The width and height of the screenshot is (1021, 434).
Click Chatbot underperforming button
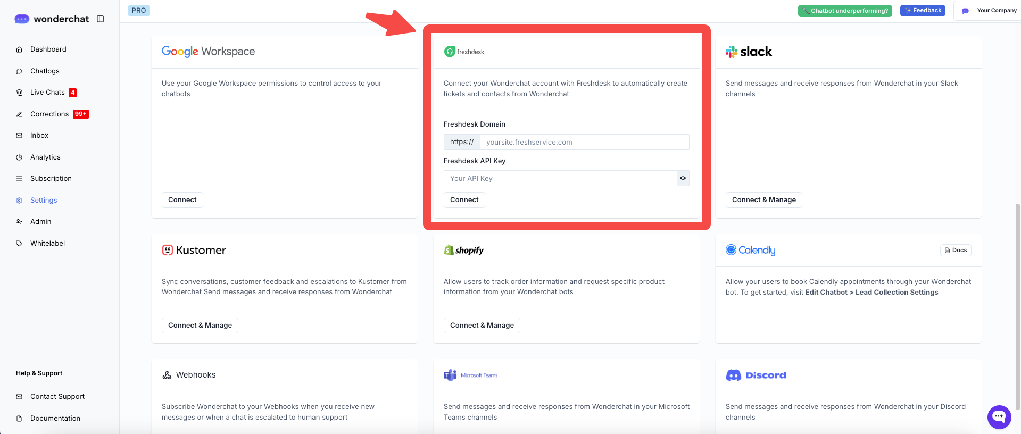pyautogui.click(x=845, y=11)
